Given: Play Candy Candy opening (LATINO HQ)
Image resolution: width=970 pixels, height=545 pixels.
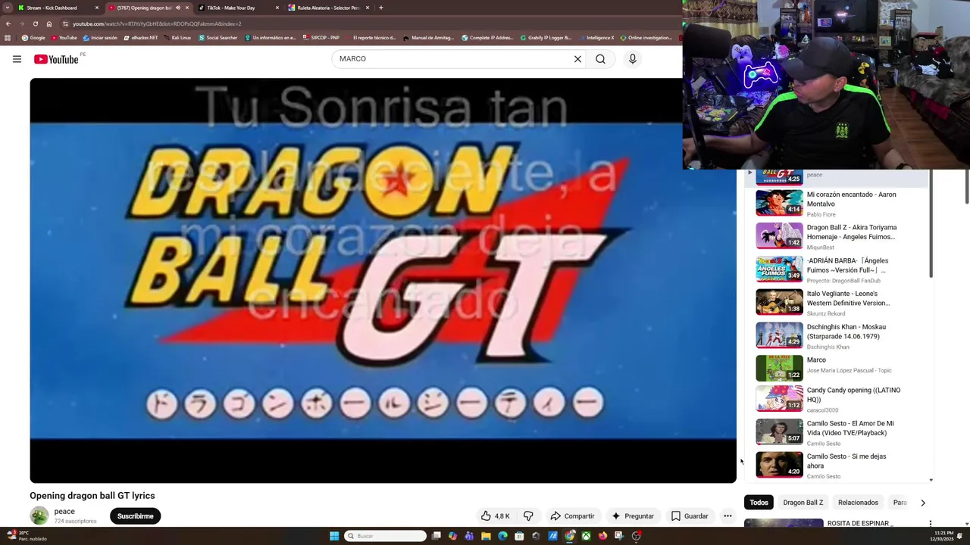Looking at the screenshot, I should tap(837, 399).
